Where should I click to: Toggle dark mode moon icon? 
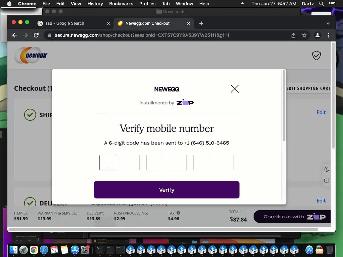327,169
